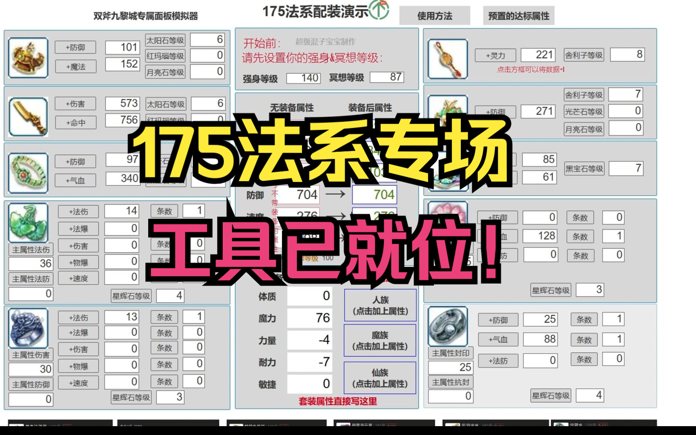The image size is (696, 435).
Task: Click the golden helmet equipment icon
Action: pos(27,57)
